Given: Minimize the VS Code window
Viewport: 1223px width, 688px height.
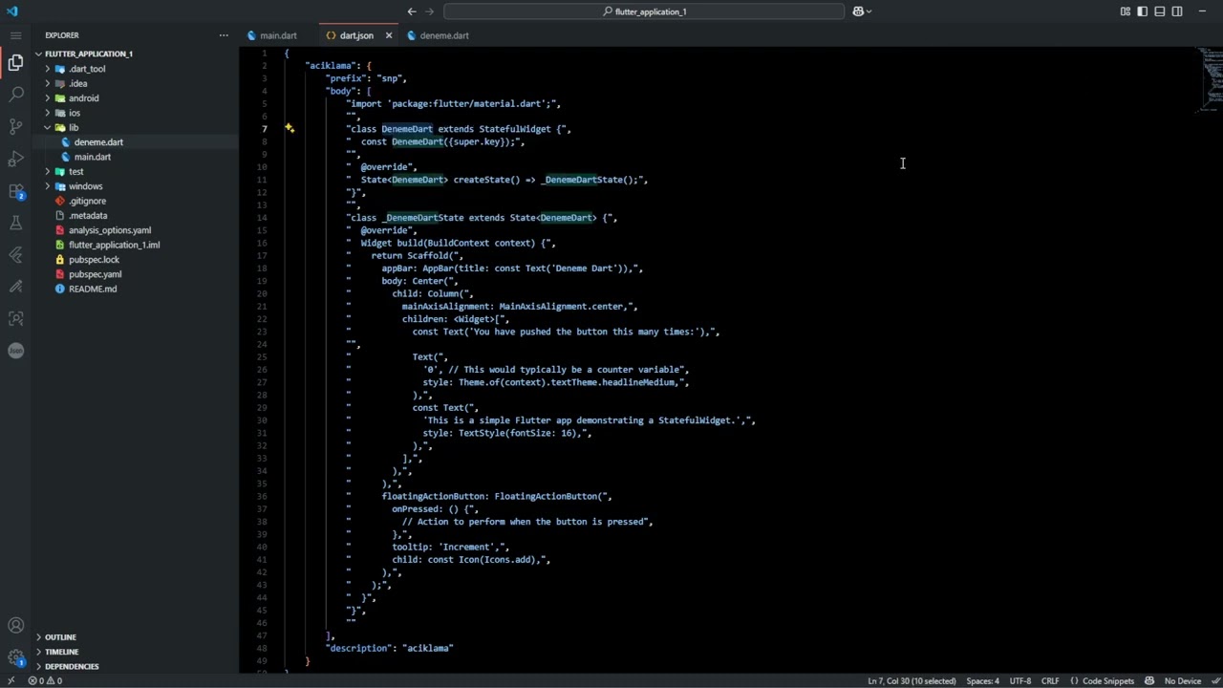Looking at the screenshot, I should (x=1202, y=11).
